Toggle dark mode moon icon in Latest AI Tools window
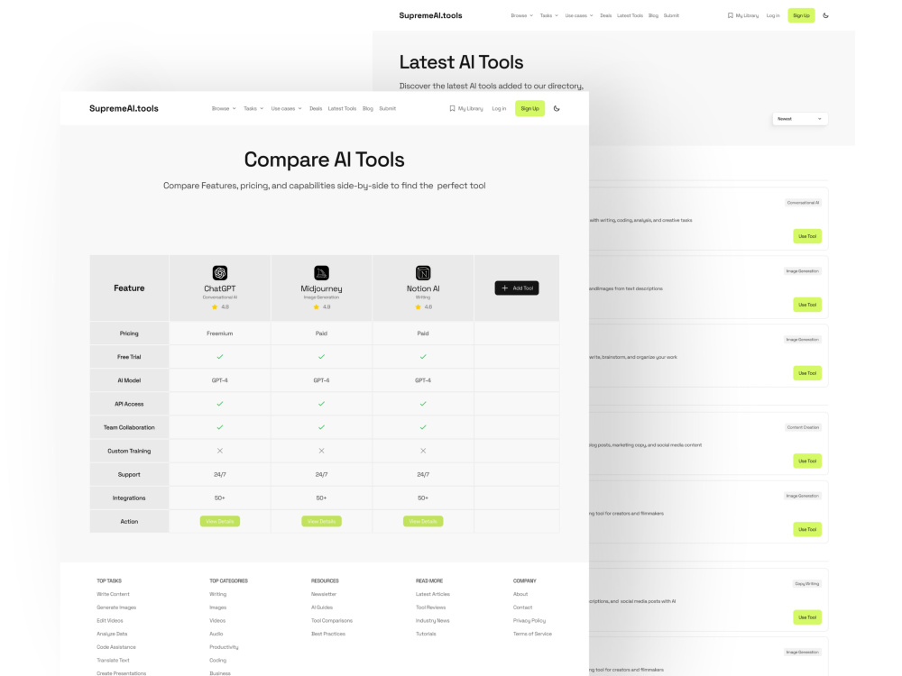 click(825, 15)
